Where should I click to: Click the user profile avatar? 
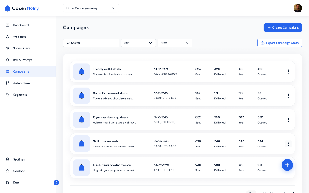pyautogui.click(x=297, y=8)
